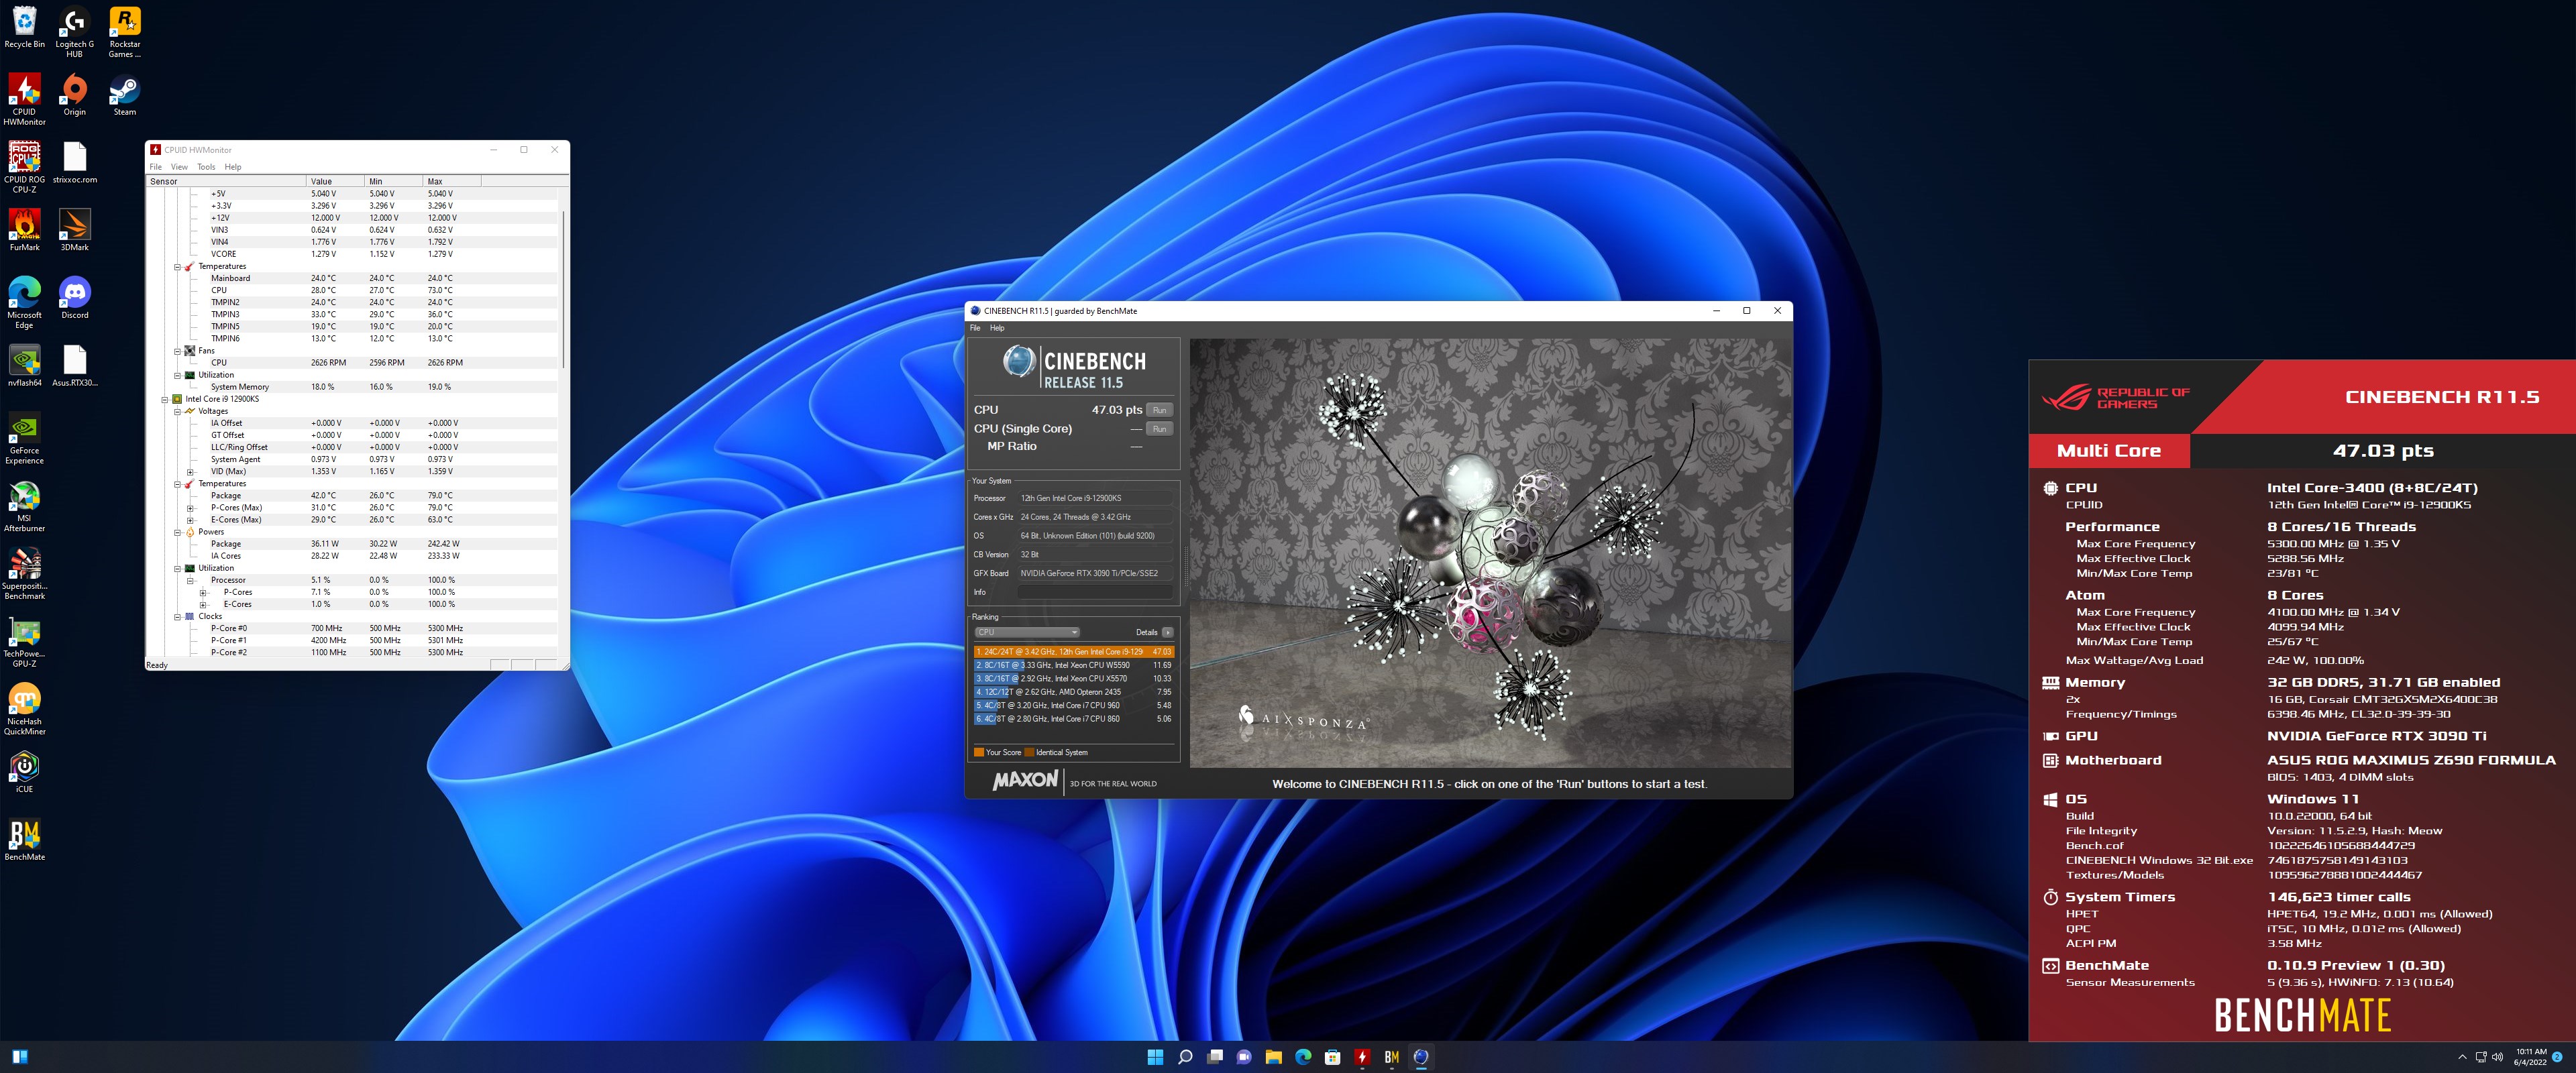This screenshot has height=1073, width=2576.
Task: Select the P-Core #1 clock row
Action: [352, 640]
